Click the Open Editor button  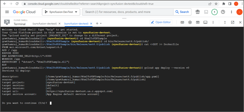(161, 22)
